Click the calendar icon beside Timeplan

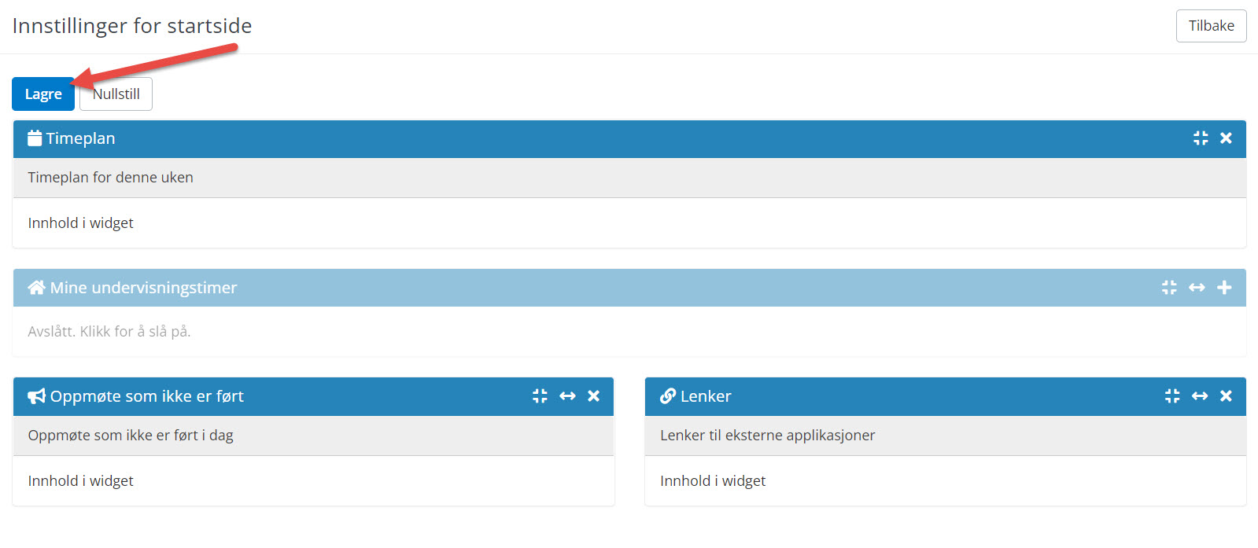[35, 138]
